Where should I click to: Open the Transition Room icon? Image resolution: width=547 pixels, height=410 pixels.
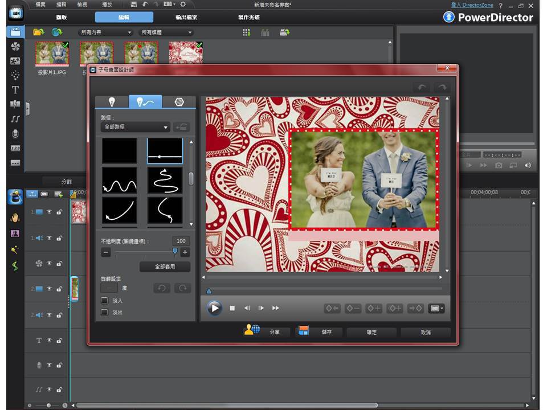[15, 104]
